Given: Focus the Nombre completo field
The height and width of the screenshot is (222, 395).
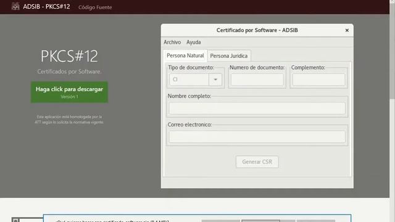Looking at the screenshot, I should click(x=257, y=109).
